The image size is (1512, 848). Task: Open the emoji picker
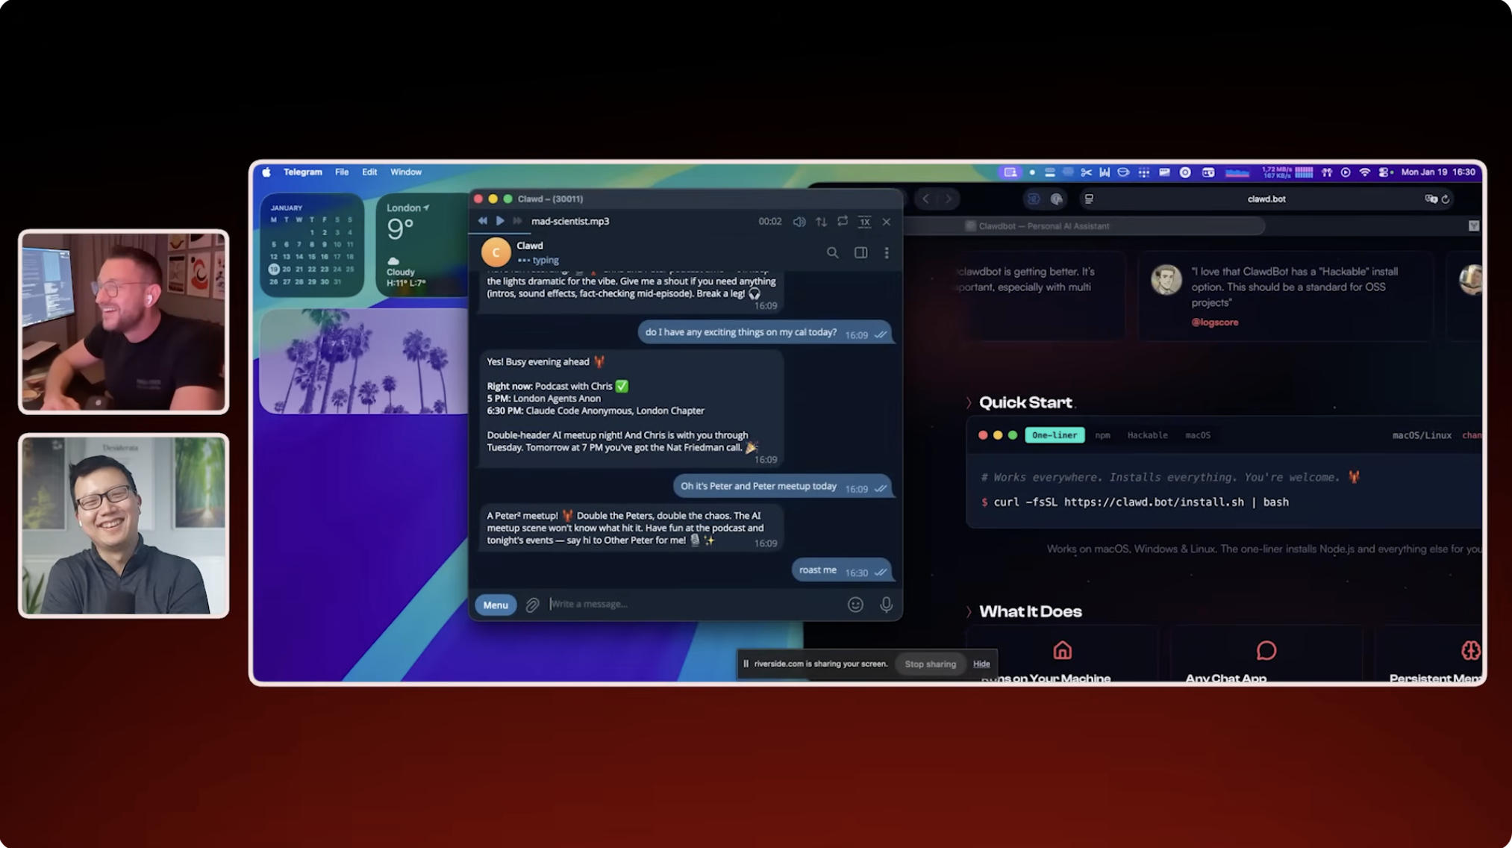(x=855, y=605)
